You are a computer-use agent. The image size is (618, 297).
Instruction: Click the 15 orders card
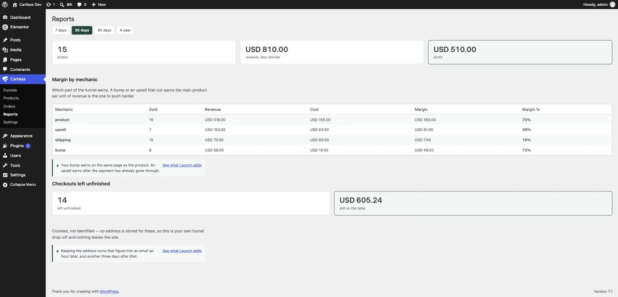pos(144,52)
